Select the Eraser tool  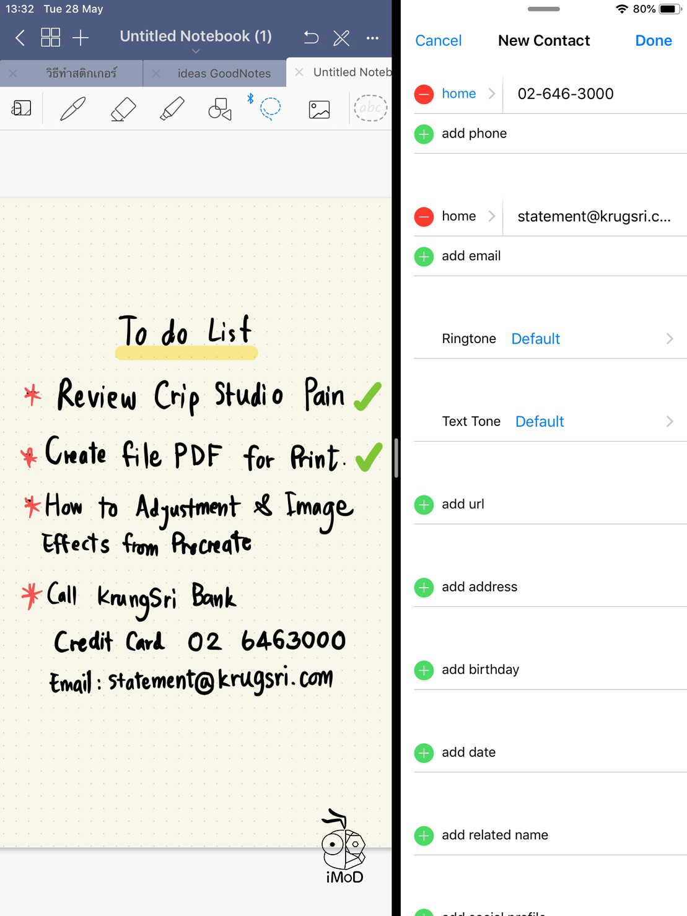click(x=123, y=109)
